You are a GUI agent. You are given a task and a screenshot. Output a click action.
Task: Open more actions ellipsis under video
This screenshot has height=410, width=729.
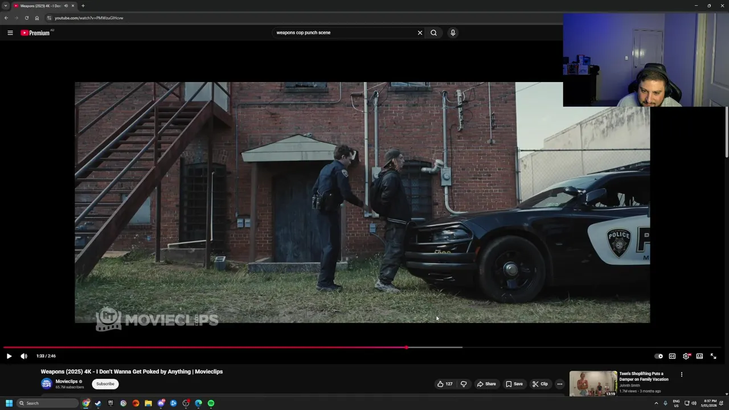click(559, 384)
